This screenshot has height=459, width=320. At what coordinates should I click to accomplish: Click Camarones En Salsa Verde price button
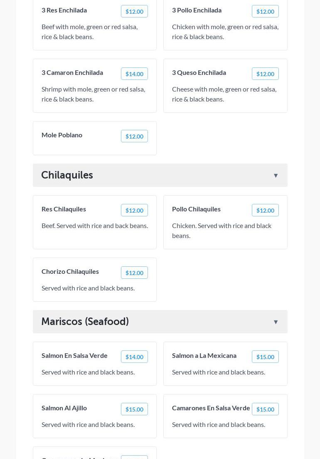click(x=265, y=409)
